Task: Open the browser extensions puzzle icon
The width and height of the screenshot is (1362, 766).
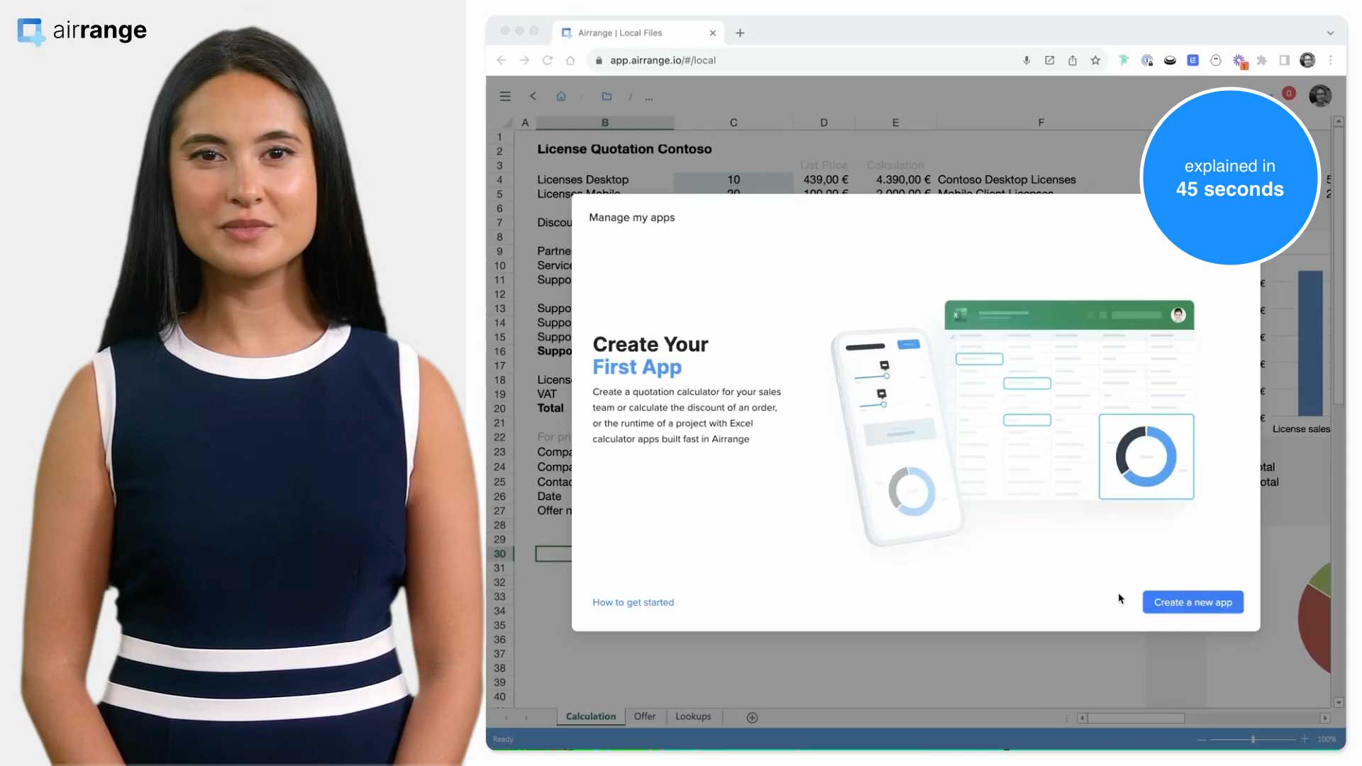Action: click(1261, 60)
